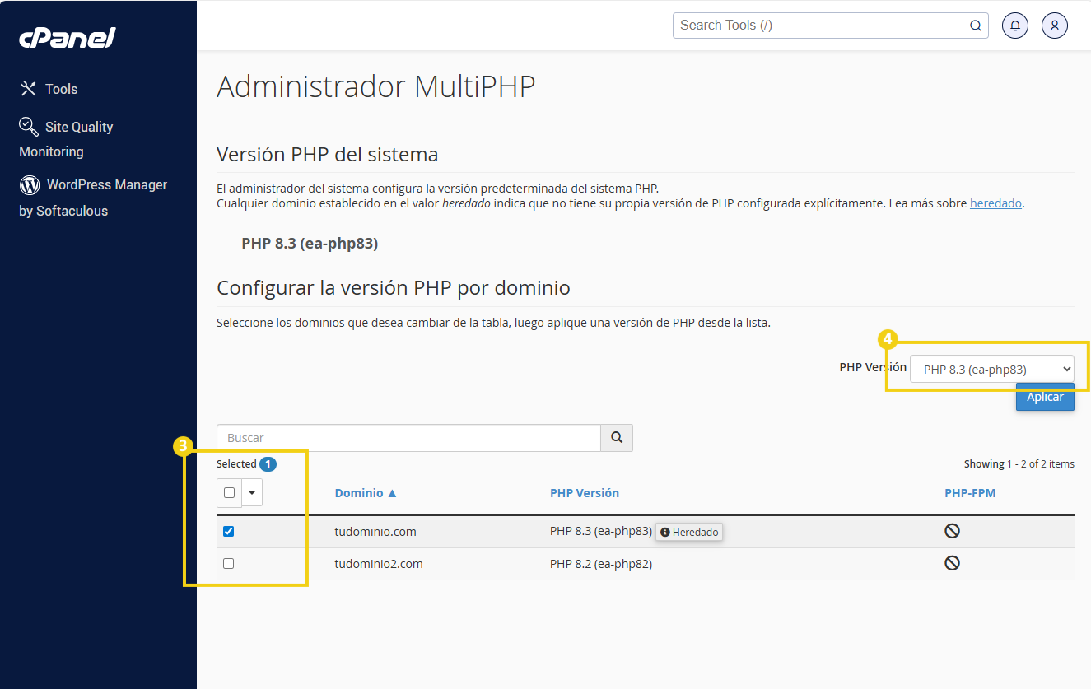Toggle the select-all domains checkbox
The image size is (1091, 689).
coord(228,492)
